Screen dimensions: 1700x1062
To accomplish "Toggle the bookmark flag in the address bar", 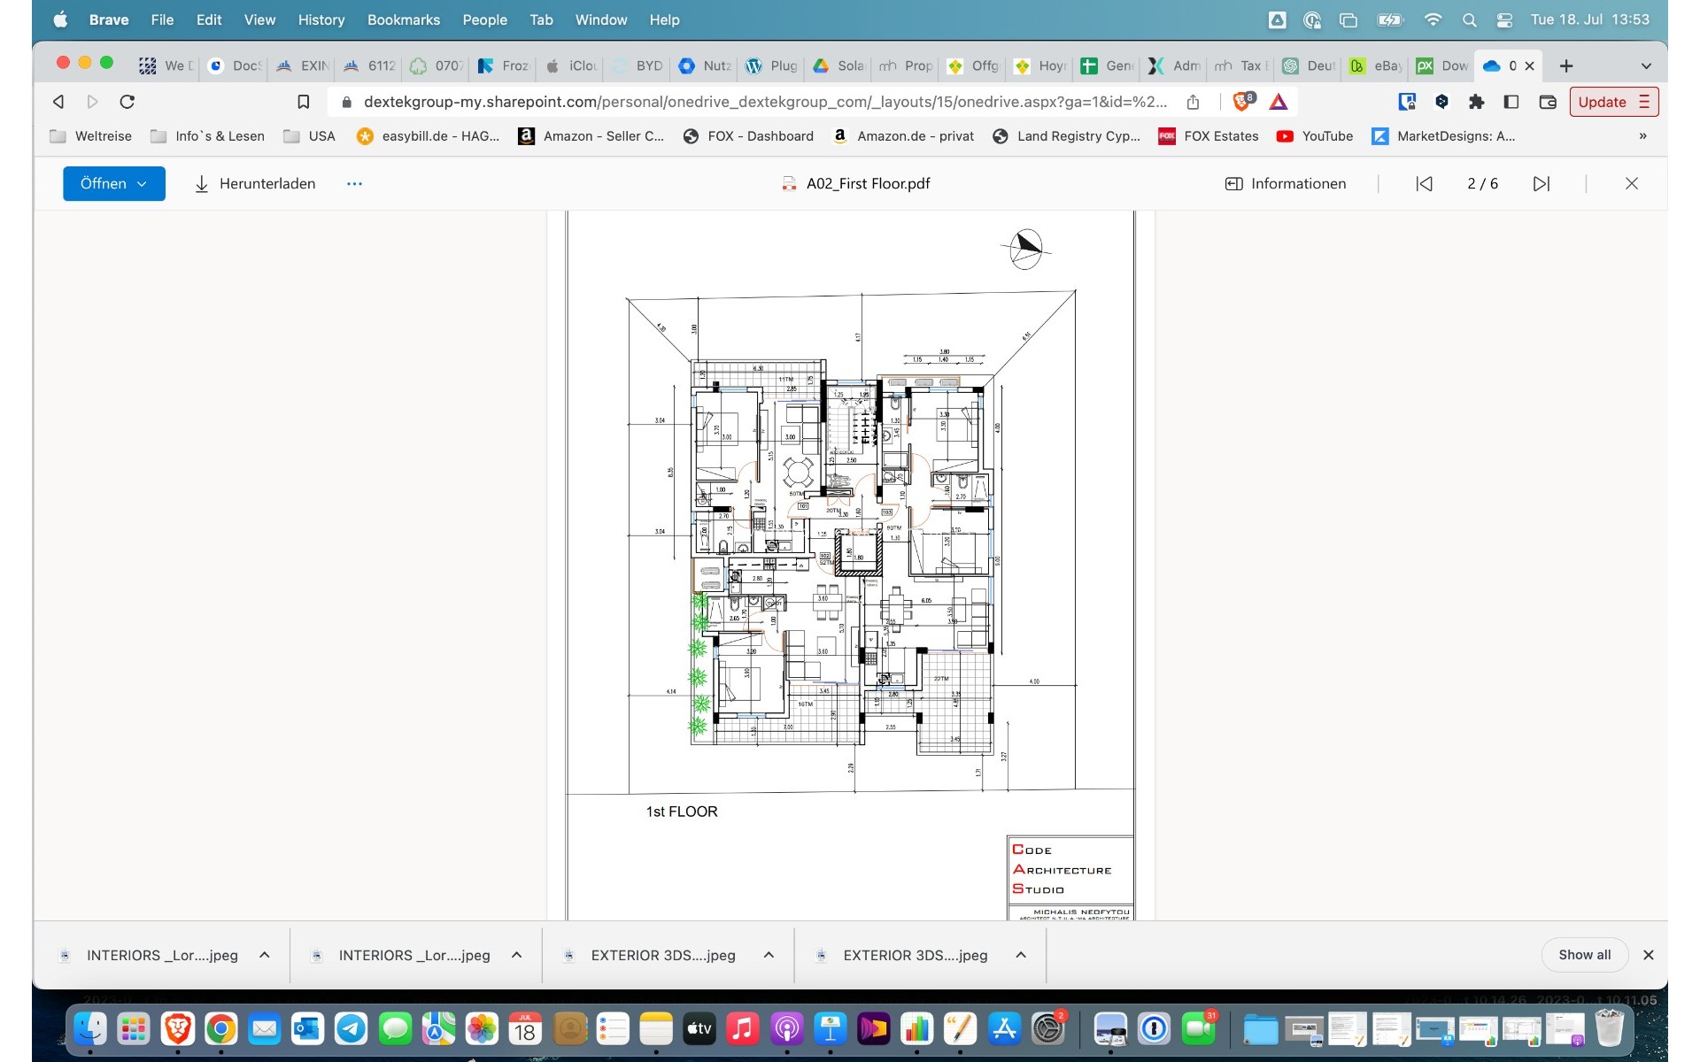I will tap(304, 101).
